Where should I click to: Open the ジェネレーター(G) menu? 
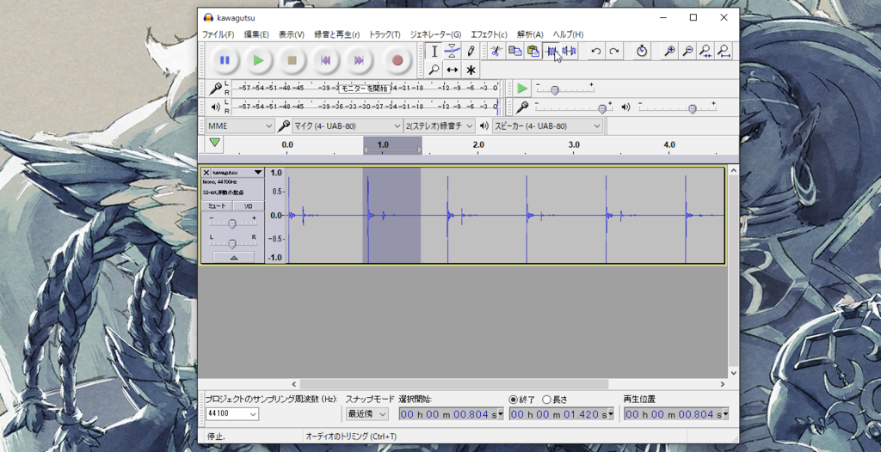point(435,34)
